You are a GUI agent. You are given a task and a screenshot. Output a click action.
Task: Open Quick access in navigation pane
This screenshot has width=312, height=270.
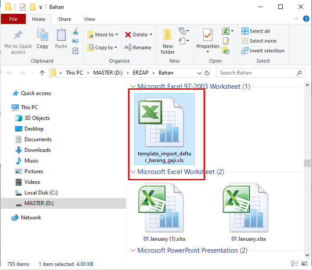(32, 93)
